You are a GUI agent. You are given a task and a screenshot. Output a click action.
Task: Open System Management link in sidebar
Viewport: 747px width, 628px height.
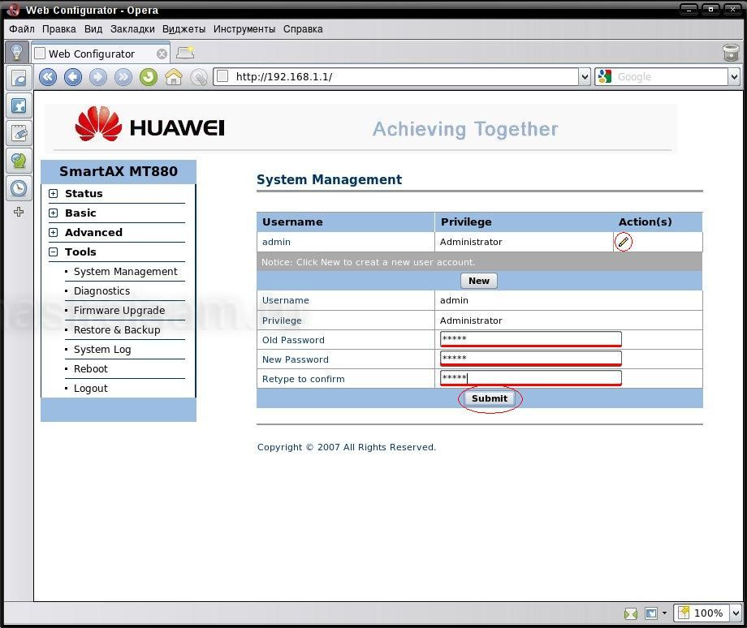coord(125,271)
